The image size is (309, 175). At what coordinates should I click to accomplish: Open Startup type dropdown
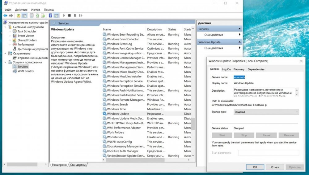(x=266, y=112)
